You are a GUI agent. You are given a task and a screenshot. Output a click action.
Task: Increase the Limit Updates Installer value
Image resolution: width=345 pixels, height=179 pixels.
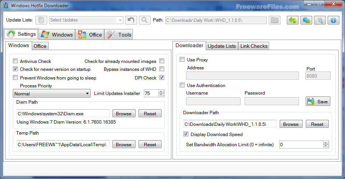[161, 92]
